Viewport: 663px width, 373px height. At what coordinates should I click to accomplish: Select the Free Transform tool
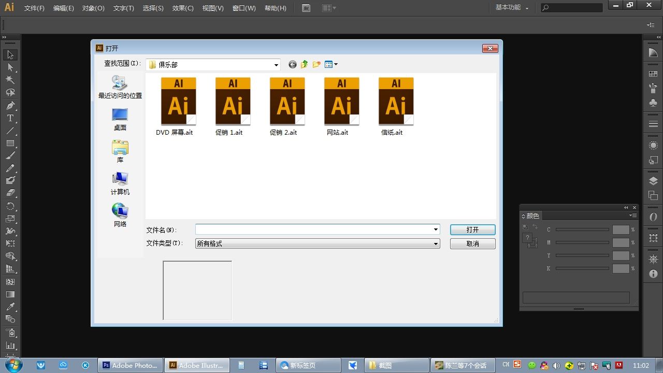(x=10, y=243)
